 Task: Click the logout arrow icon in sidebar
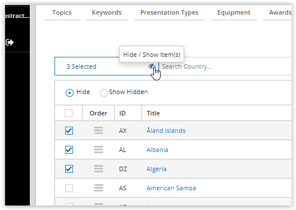point(10,42)
